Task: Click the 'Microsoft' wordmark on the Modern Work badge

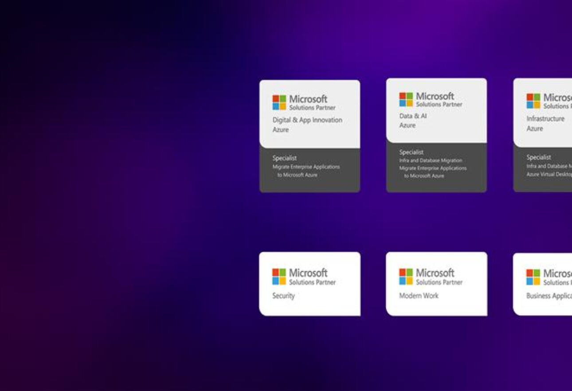Action: click(435, 273)
